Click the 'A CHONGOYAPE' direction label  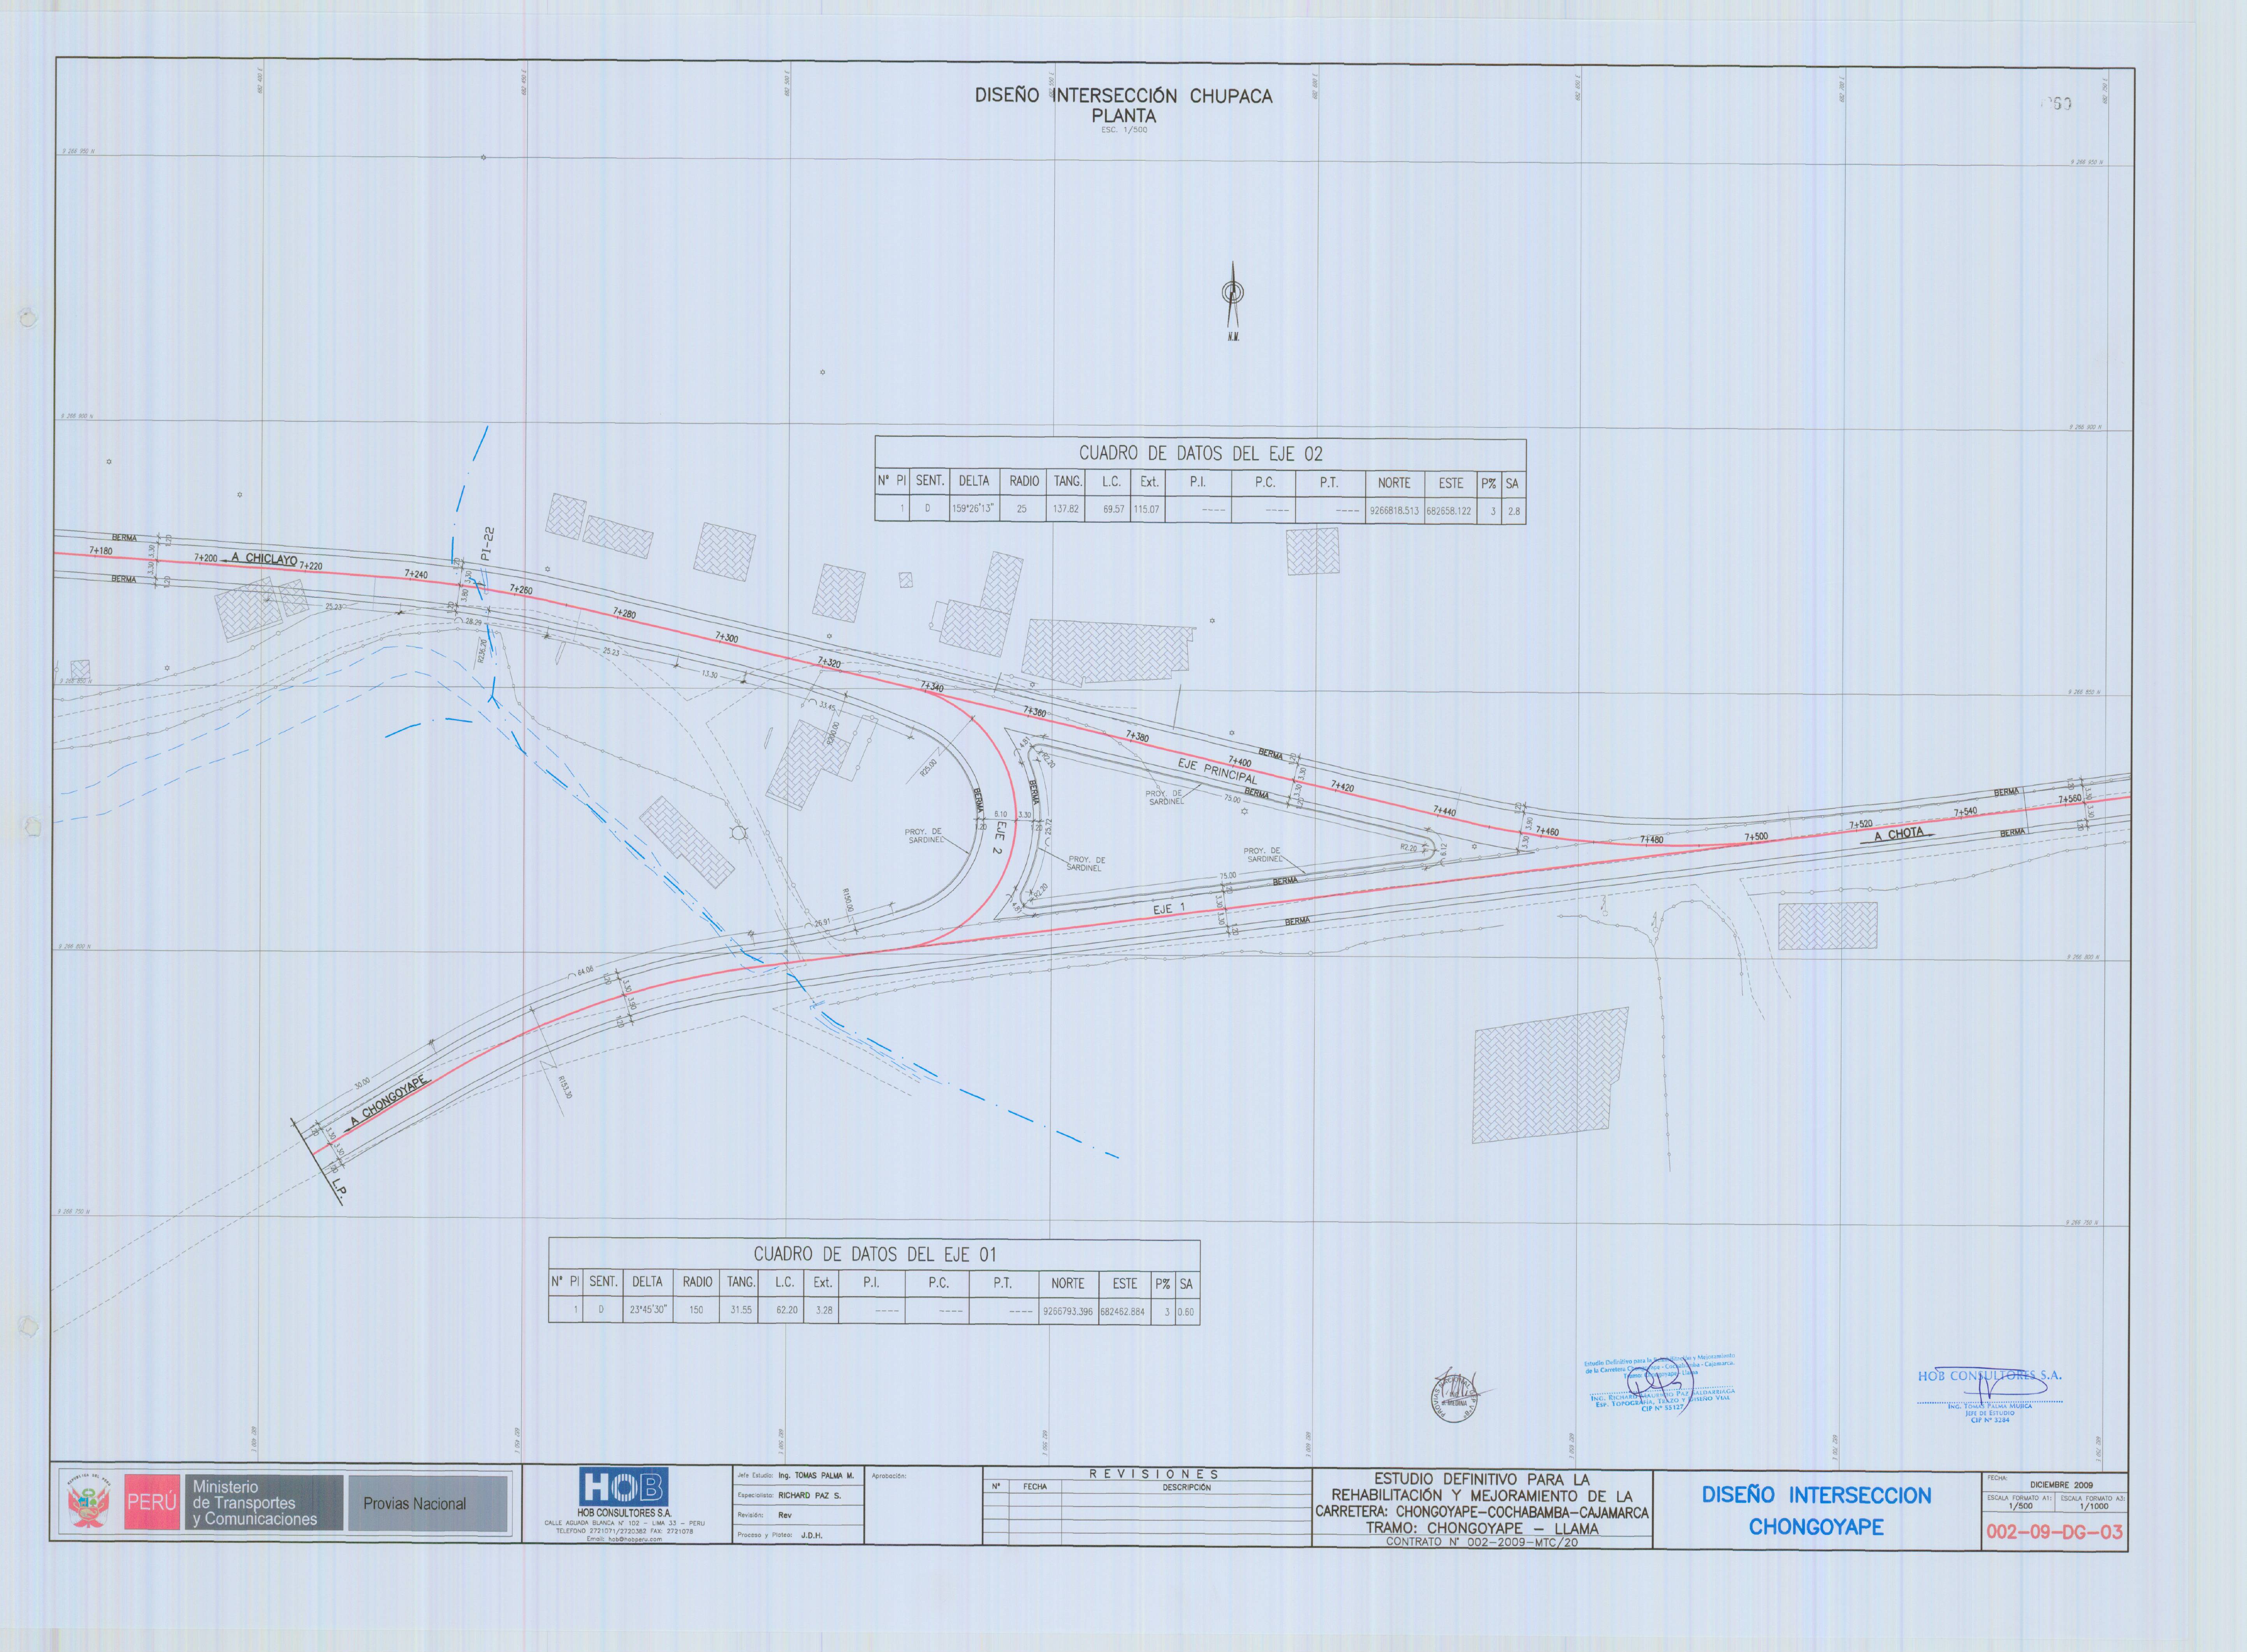(388, 1101)
